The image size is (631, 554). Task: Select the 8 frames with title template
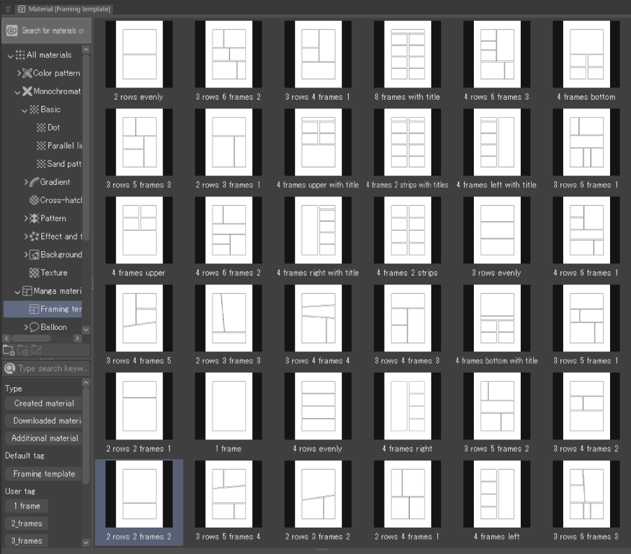coord(407,62)
